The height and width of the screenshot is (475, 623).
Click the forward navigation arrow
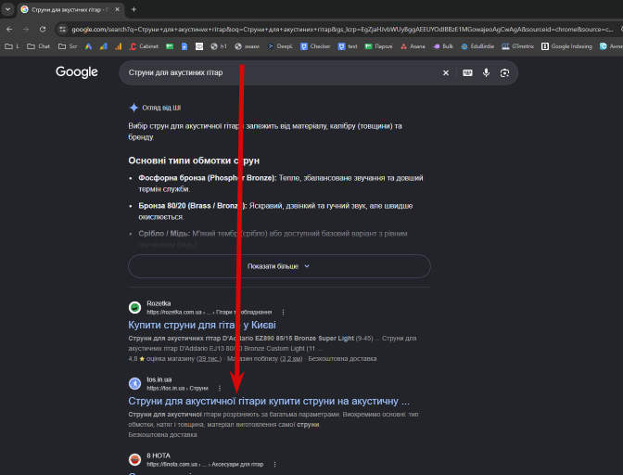[x=26, y=29]
